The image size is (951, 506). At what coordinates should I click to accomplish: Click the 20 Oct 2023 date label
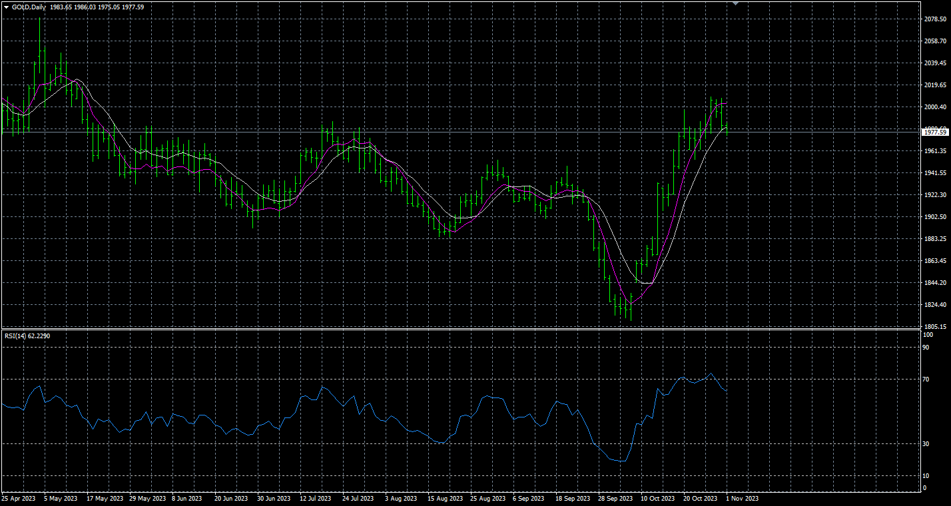[x=701, y=498]
